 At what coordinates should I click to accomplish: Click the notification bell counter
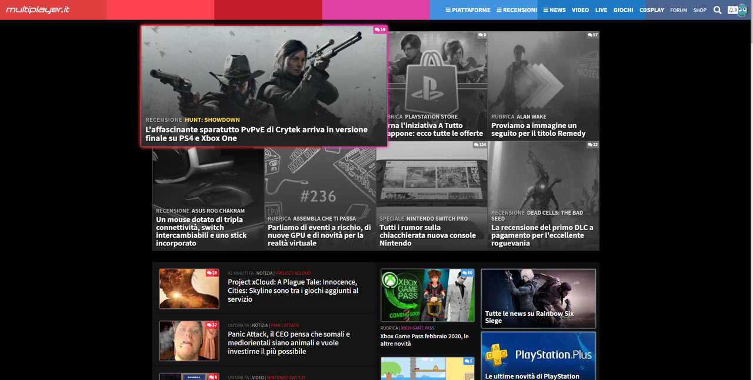click(732, 10)
